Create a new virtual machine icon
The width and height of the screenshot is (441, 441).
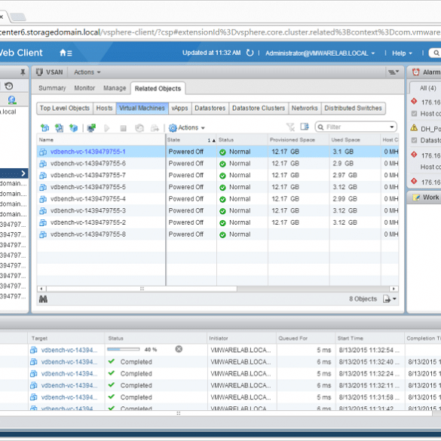tap(44, 127)
